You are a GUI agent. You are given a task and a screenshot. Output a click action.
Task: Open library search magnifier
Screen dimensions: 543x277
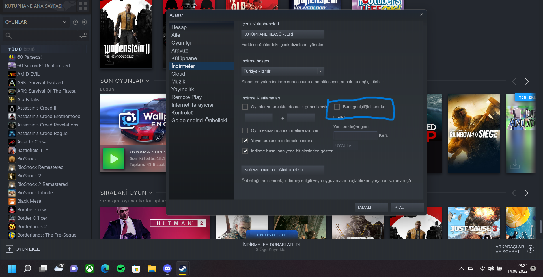9,36
